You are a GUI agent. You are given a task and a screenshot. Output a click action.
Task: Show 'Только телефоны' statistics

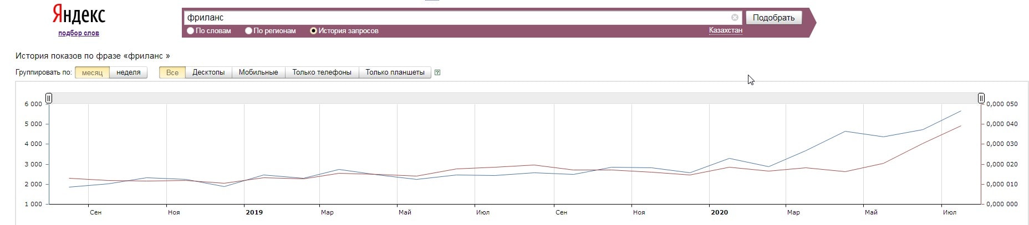click(x=322, y=72)
